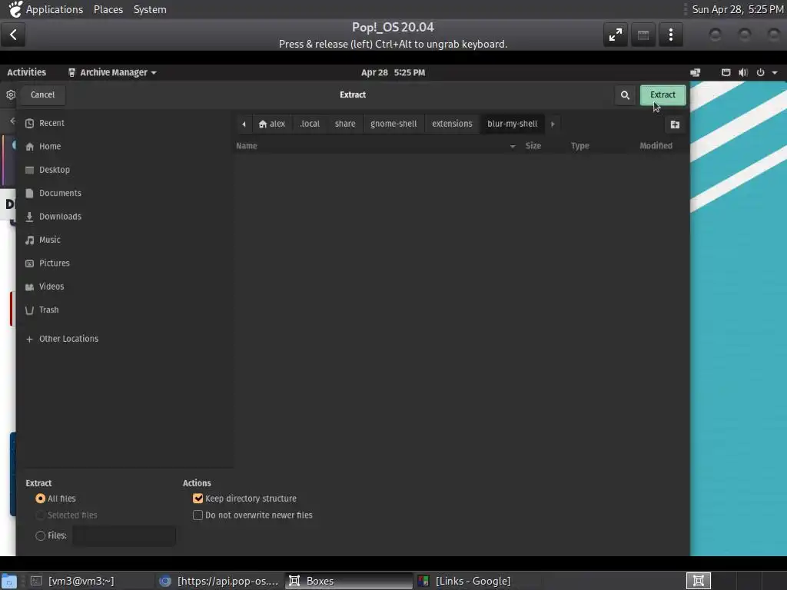787x590 pixels.
Task: Open the Boxes three-dot menu
Action: point(670,35)
